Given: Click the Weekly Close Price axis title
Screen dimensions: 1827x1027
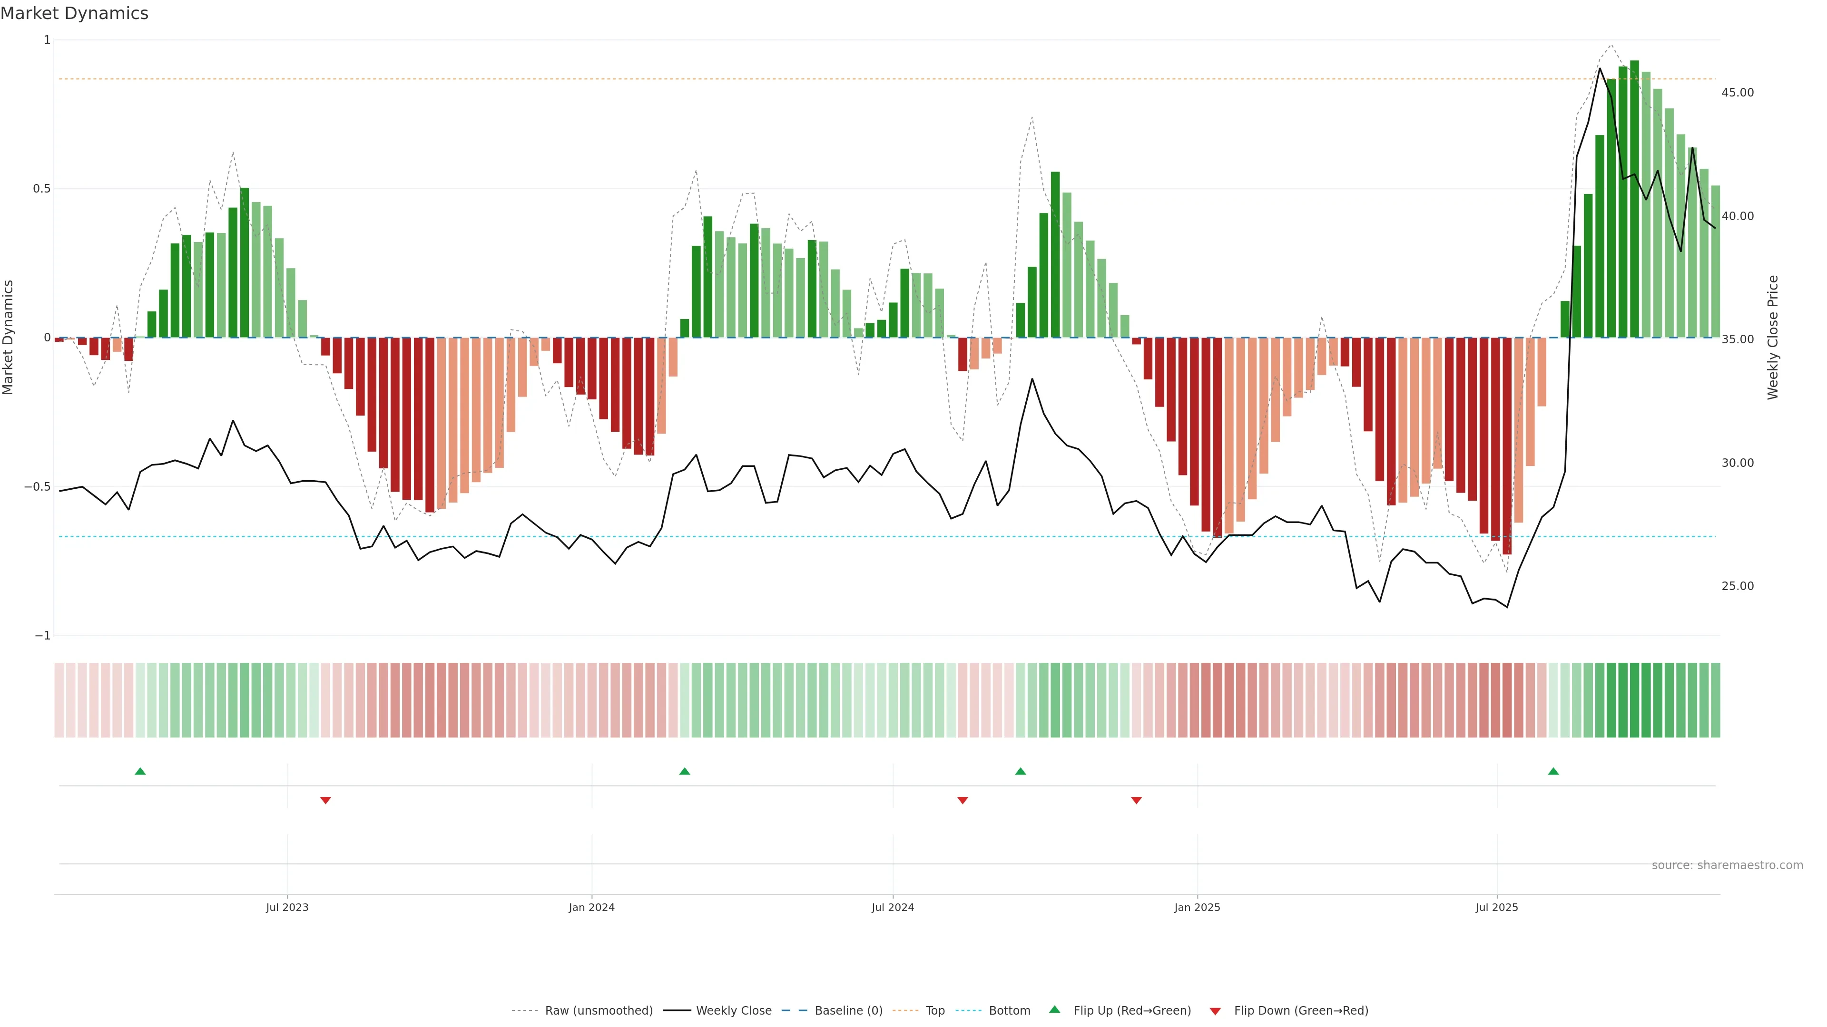Looking at the screenshot, I should [x=1772, y=338].
